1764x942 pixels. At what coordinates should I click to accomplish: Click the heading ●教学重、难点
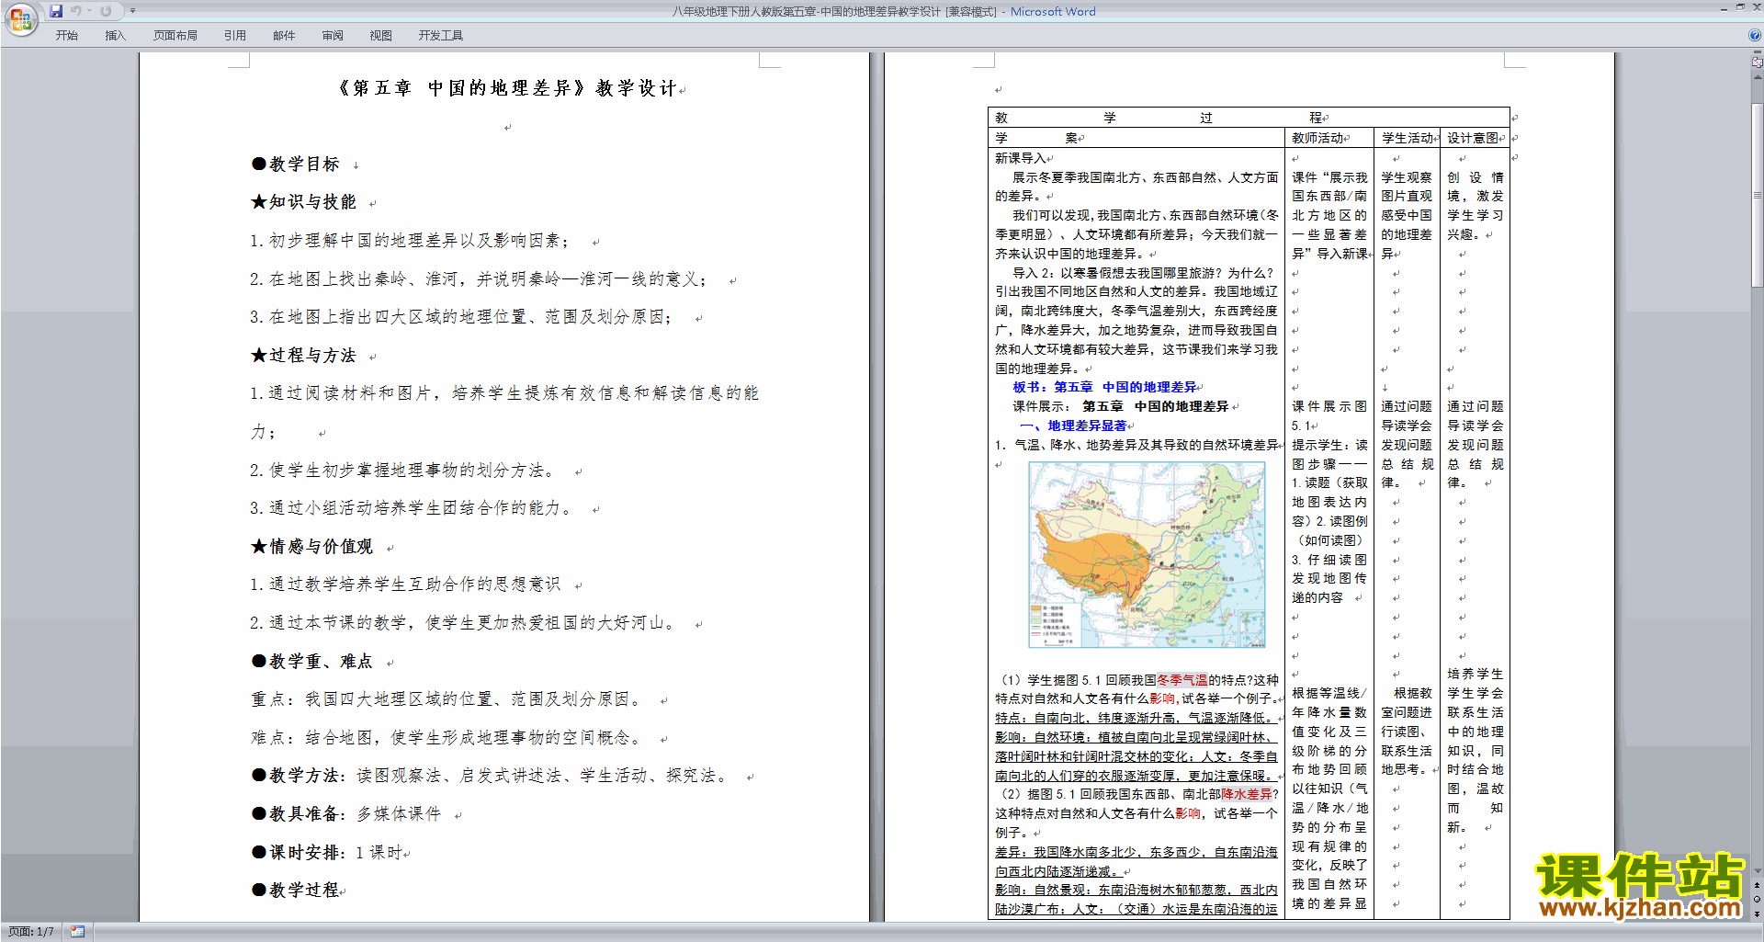[312, 662]
